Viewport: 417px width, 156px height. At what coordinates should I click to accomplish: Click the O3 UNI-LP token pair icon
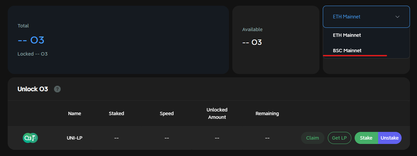point(30,138)
